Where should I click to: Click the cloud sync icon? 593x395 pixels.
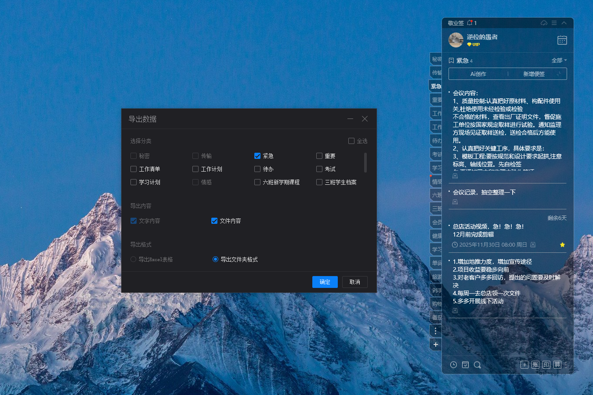click(544, 23)
